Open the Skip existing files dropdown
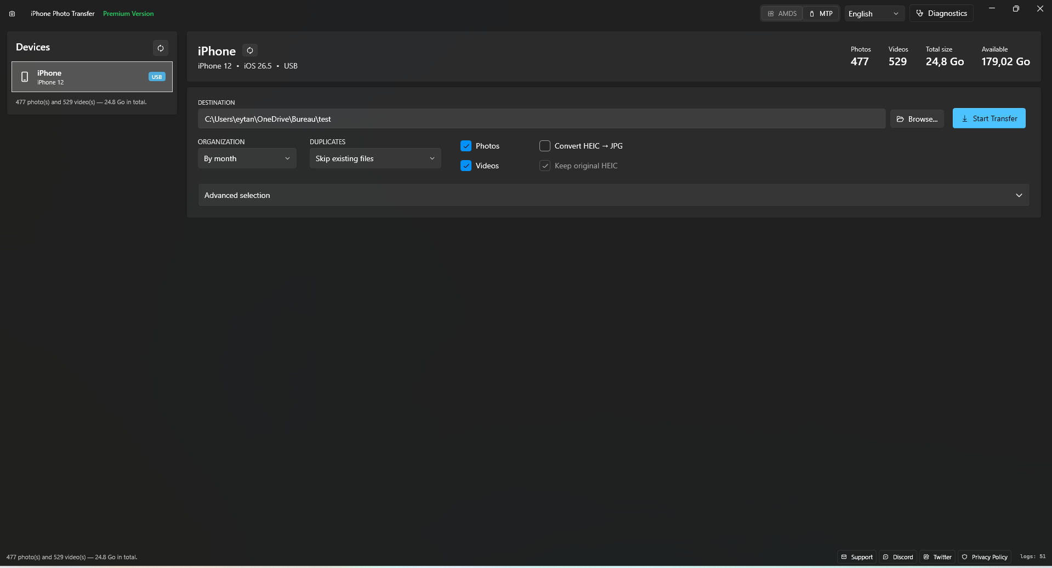1052x568 pixels. [375, 158]
